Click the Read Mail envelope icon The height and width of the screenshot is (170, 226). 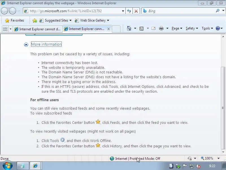(153, 28)
